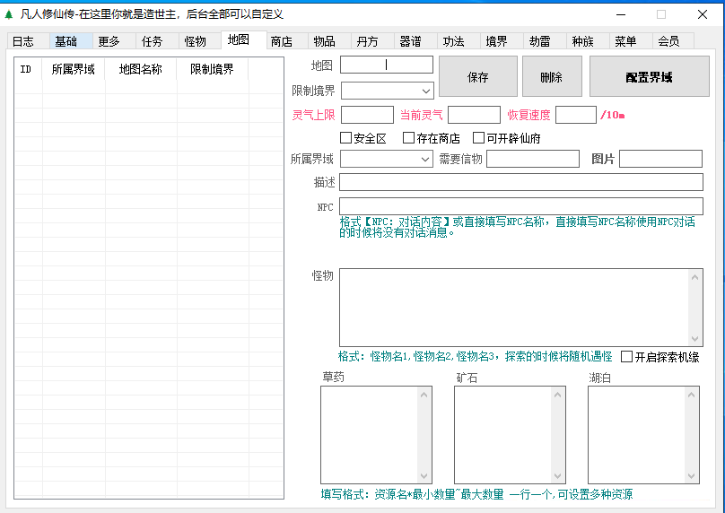Go to the 菜单 tab
Image resolution: width=725 pixels, height=513 pixels.
[x=630, y=41]
